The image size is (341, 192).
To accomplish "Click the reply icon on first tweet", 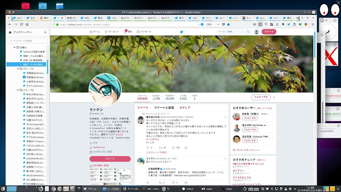I will tap(148, 148).
